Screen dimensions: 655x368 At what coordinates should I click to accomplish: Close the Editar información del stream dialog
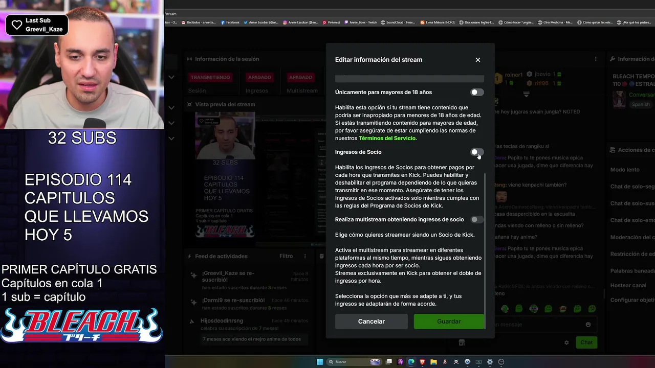[x=478, y=60]
